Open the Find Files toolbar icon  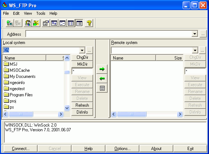click(x=28, y=23)
